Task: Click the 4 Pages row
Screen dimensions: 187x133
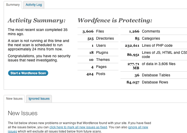Action: pos(98,67)
